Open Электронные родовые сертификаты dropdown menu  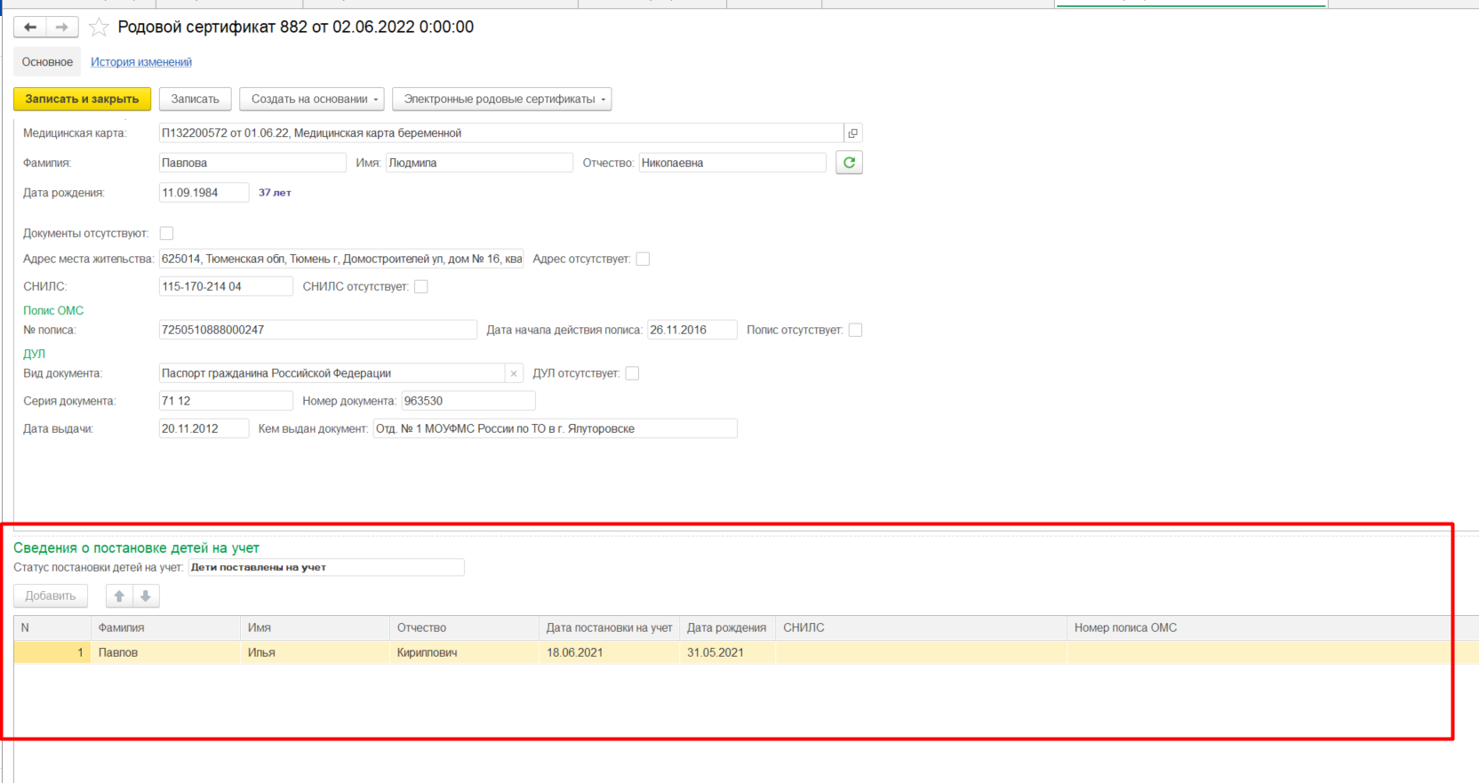tap(501, 99)
